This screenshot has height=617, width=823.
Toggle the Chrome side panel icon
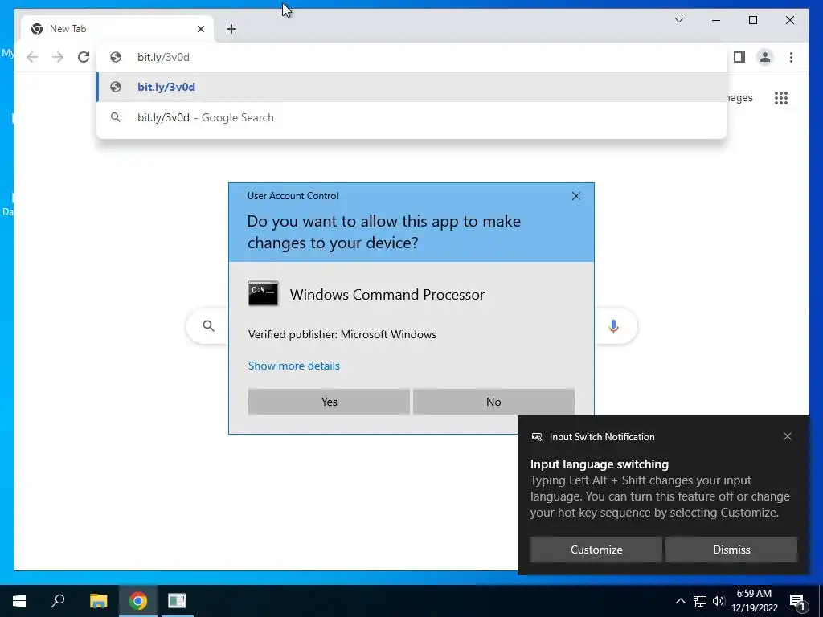point(739,57)
